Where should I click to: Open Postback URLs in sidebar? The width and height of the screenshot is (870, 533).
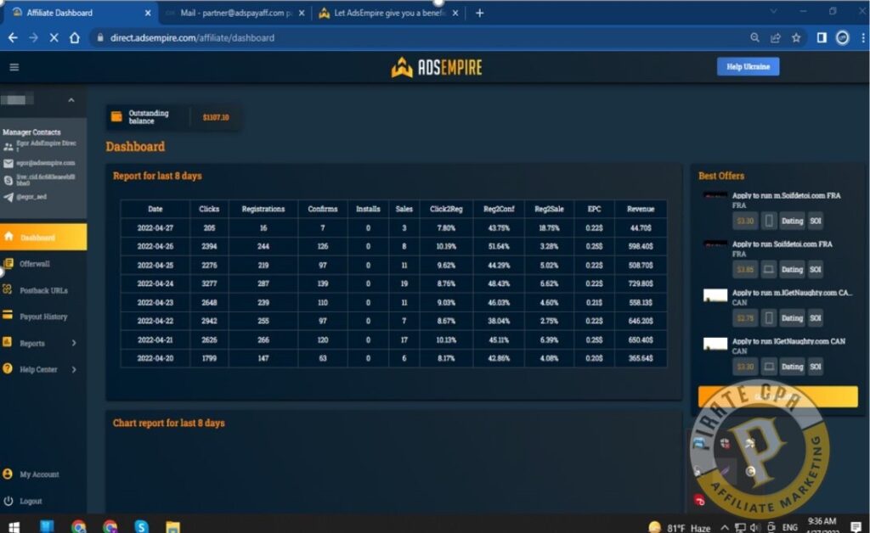pos(43,290)
